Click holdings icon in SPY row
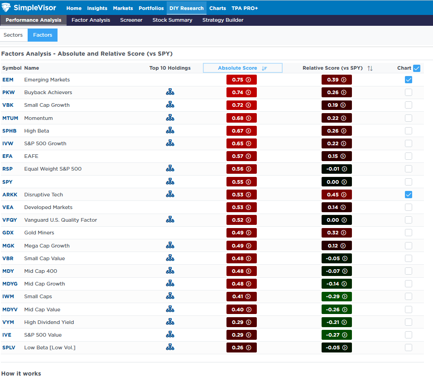Viewport: 433px width, 376px height. [170, 182]
